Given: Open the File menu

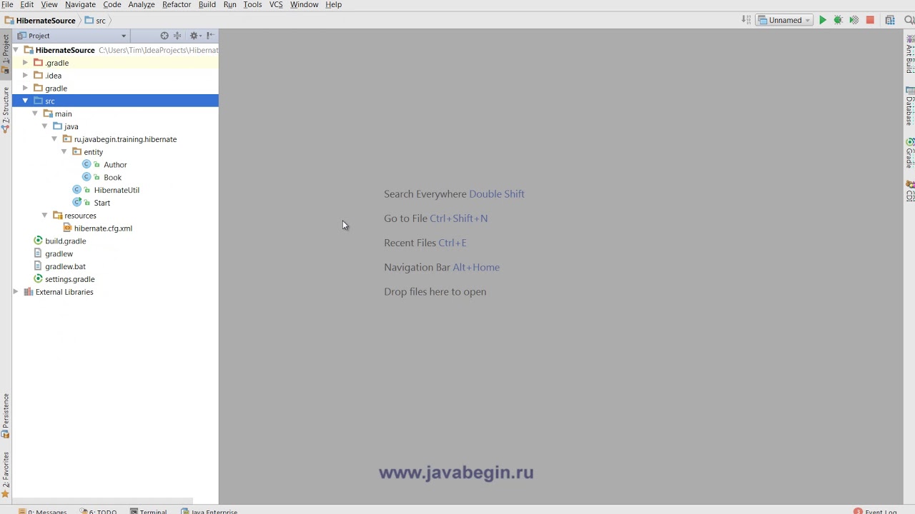Looking at the screenshot, I should click(7, 4).
